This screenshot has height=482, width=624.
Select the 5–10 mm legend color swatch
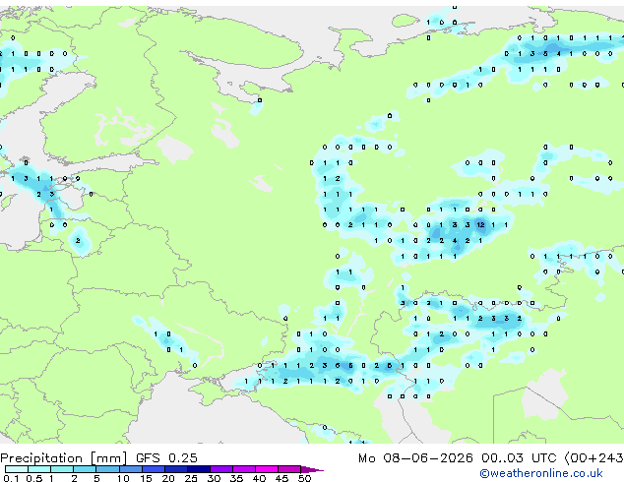tap(107, 469)
